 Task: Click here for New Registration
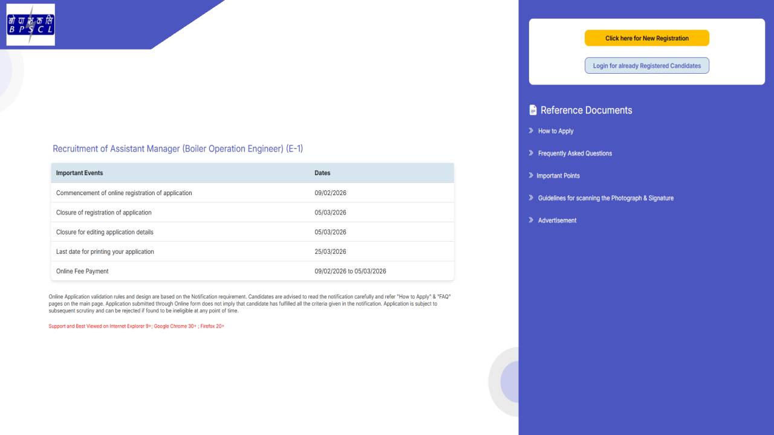click(646, 37)
